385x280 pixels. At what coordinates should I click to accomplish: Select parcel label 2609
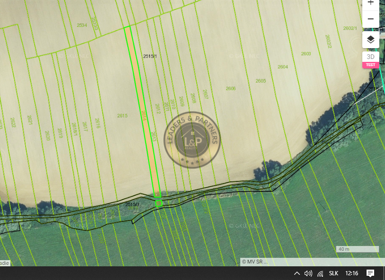[182, 101]
